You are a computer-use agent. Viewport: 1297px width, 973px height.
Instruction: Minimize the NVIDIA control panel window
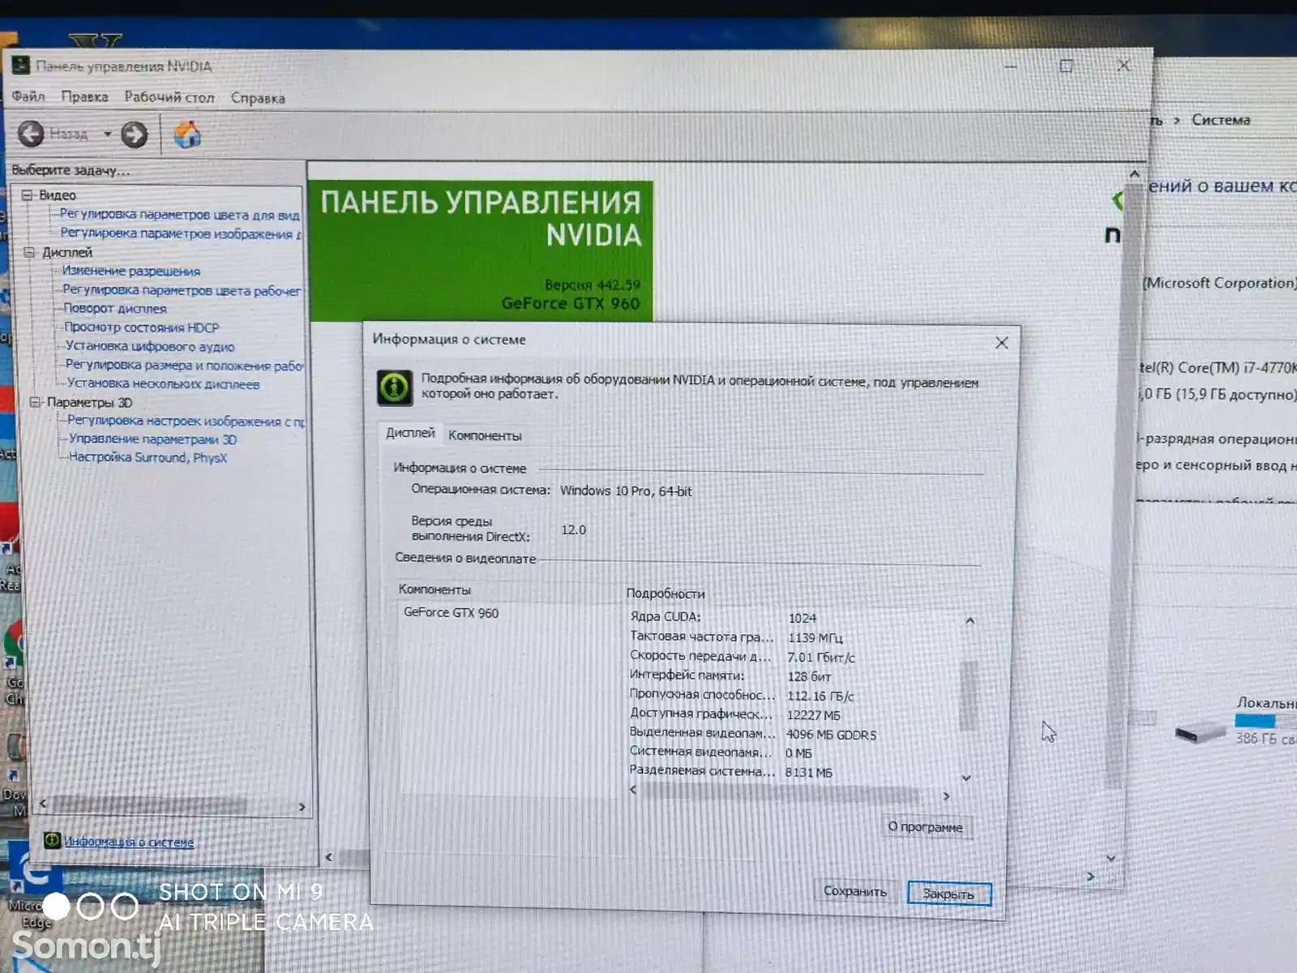[x=1011, y=66]
